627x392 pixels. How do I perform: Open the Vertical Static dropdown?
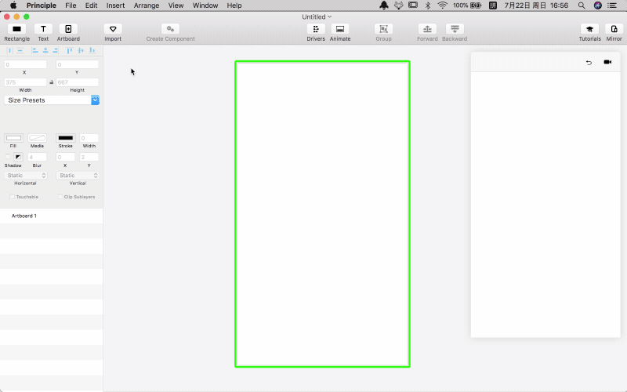(x=78, y=176)
